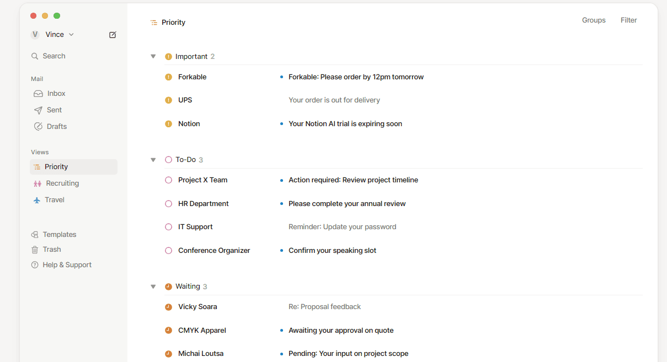
Task: Click the orange importance badge next to Forkable
Action: click(x=168, y=77)
